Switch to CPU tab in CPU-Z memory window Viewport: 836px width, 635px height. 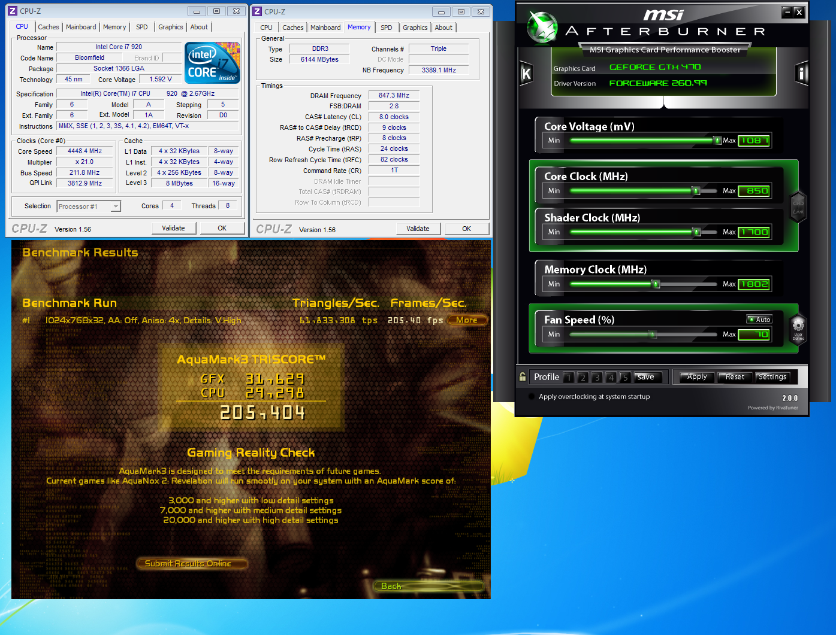(267, 28)
